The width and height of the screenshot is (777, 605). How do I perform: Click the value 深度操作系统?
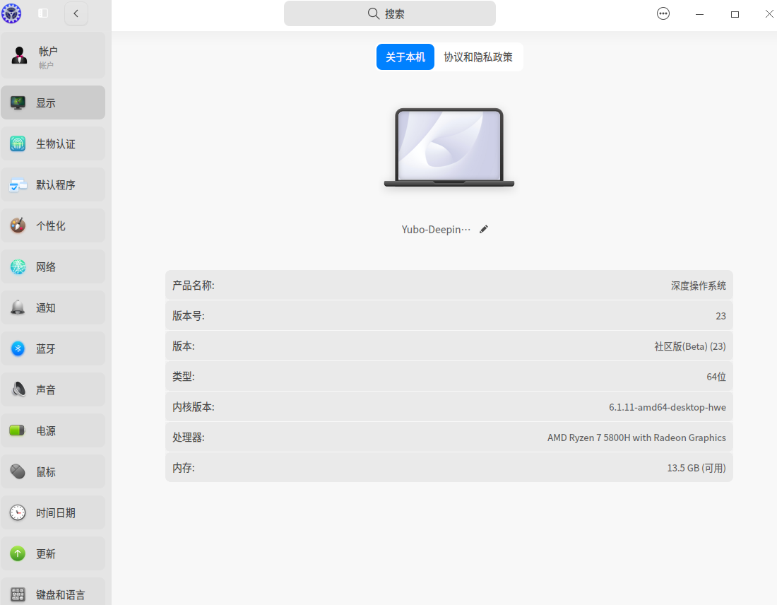pos(698,286)
